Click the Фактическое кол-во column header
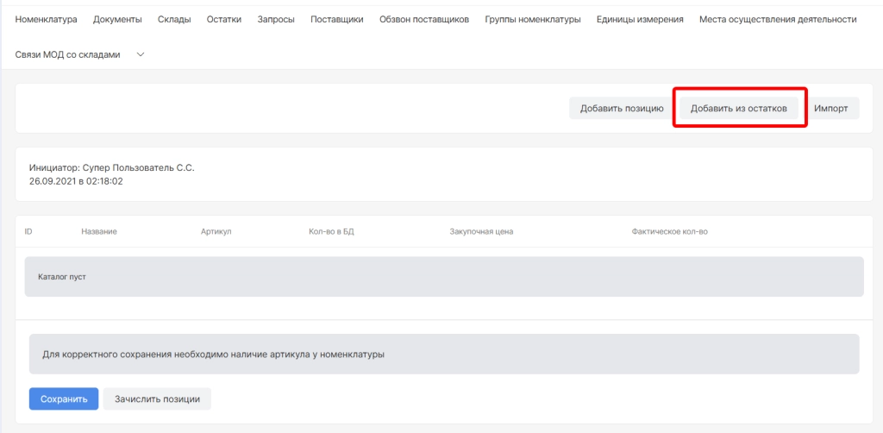883x433 pixels. (x=669, y=232)
